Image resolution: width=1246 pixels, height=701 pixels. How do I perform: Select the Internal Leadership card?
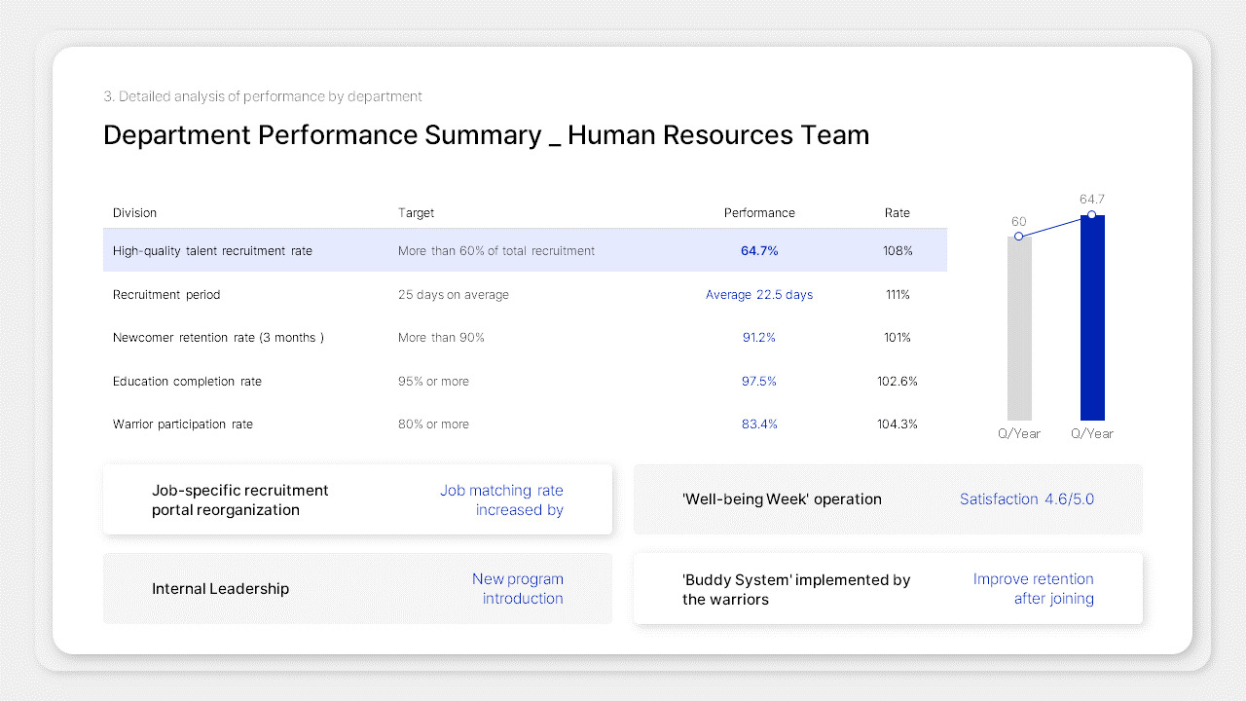point(357,588)
